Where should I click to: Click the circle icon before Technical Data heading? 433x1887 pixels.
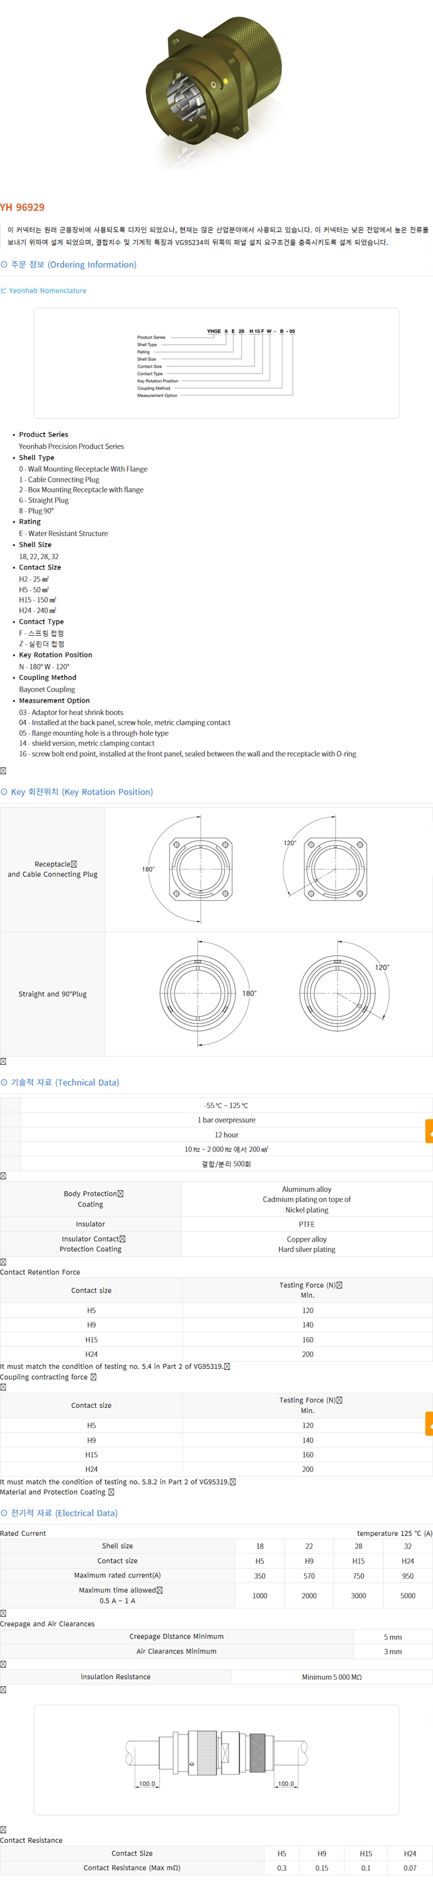4,1083
